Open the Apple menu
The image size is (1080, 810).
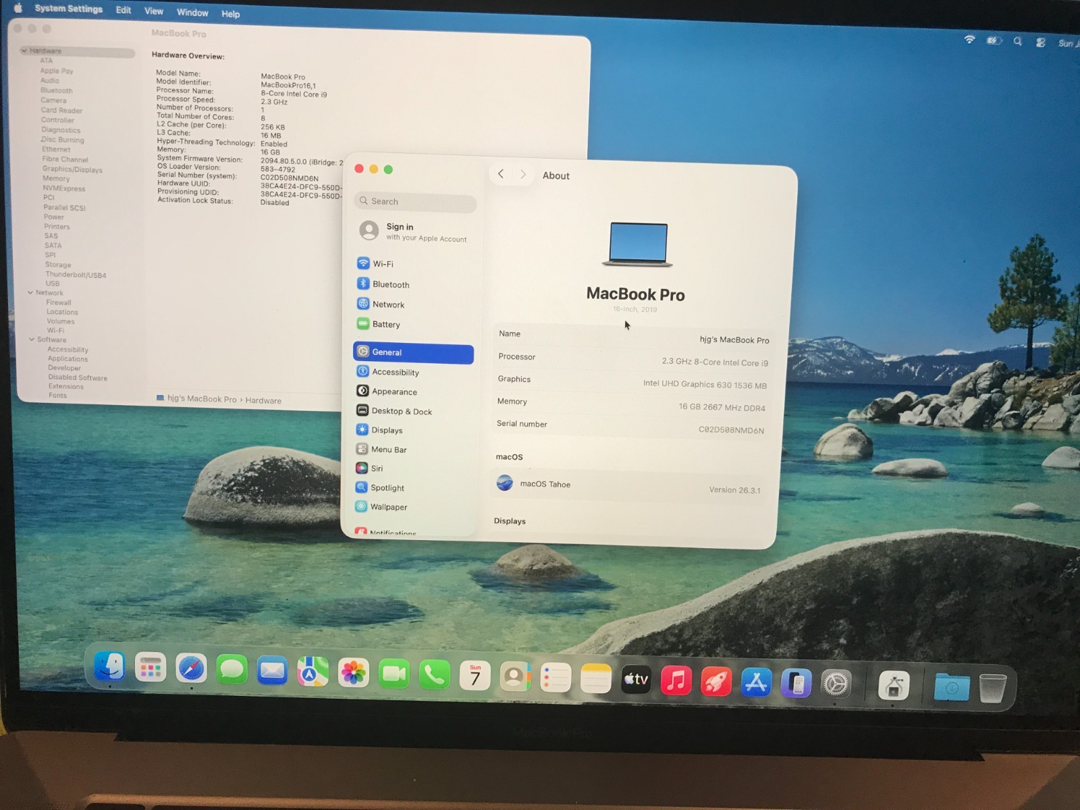[18, 8]
